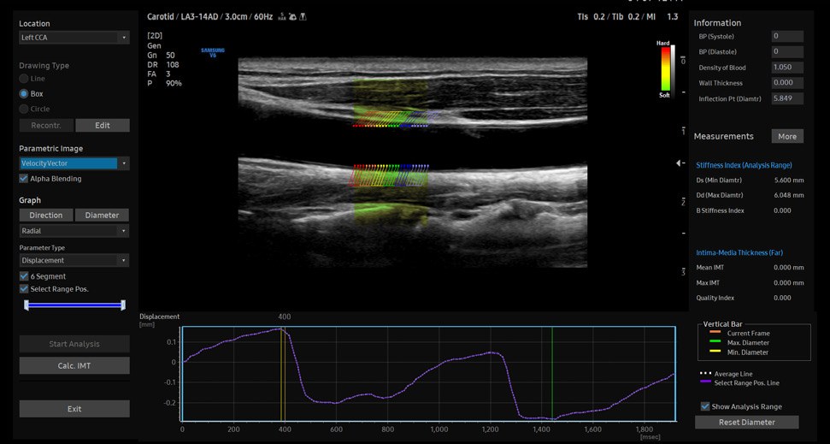Open the Radial direction dropdown
The image size is (830, 444).
pos(74,230)
